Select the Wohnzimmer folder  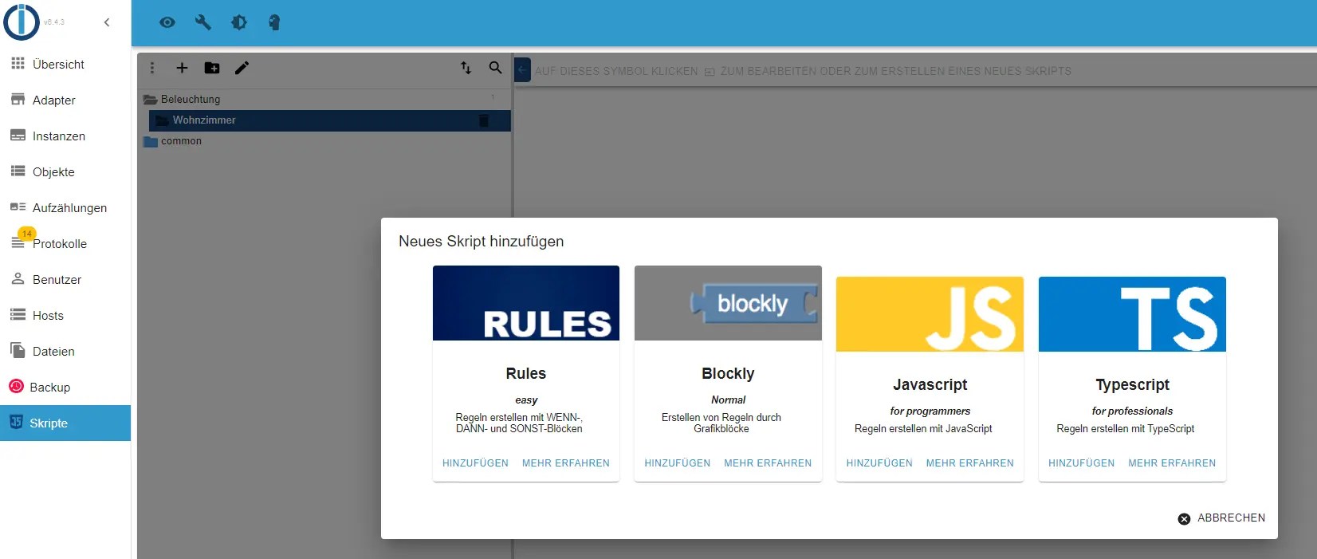[x=330, y=120]
